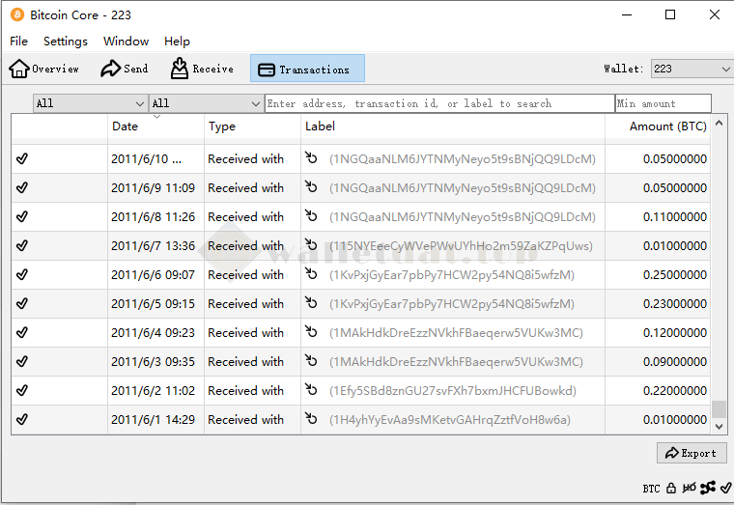Open the Help menu

click(177, 42)
